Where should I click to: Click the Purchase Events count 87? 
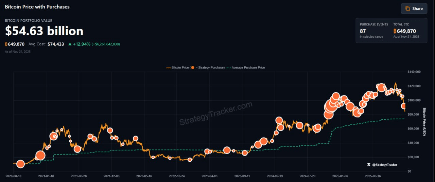click(363, 31)
